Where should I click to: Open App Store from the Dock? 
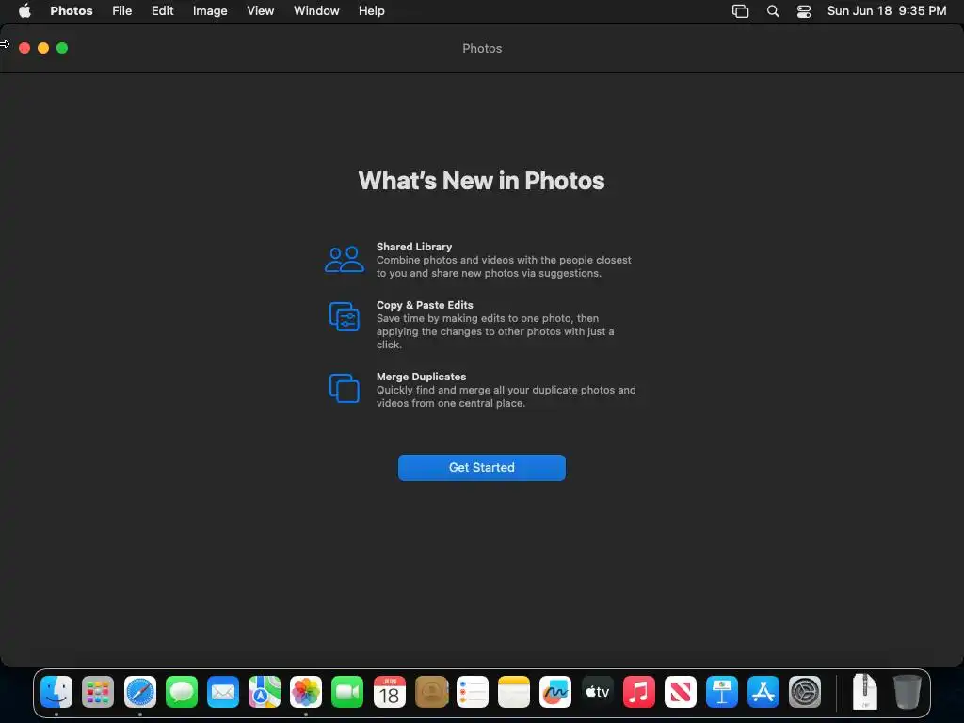[x=763, y=692]
